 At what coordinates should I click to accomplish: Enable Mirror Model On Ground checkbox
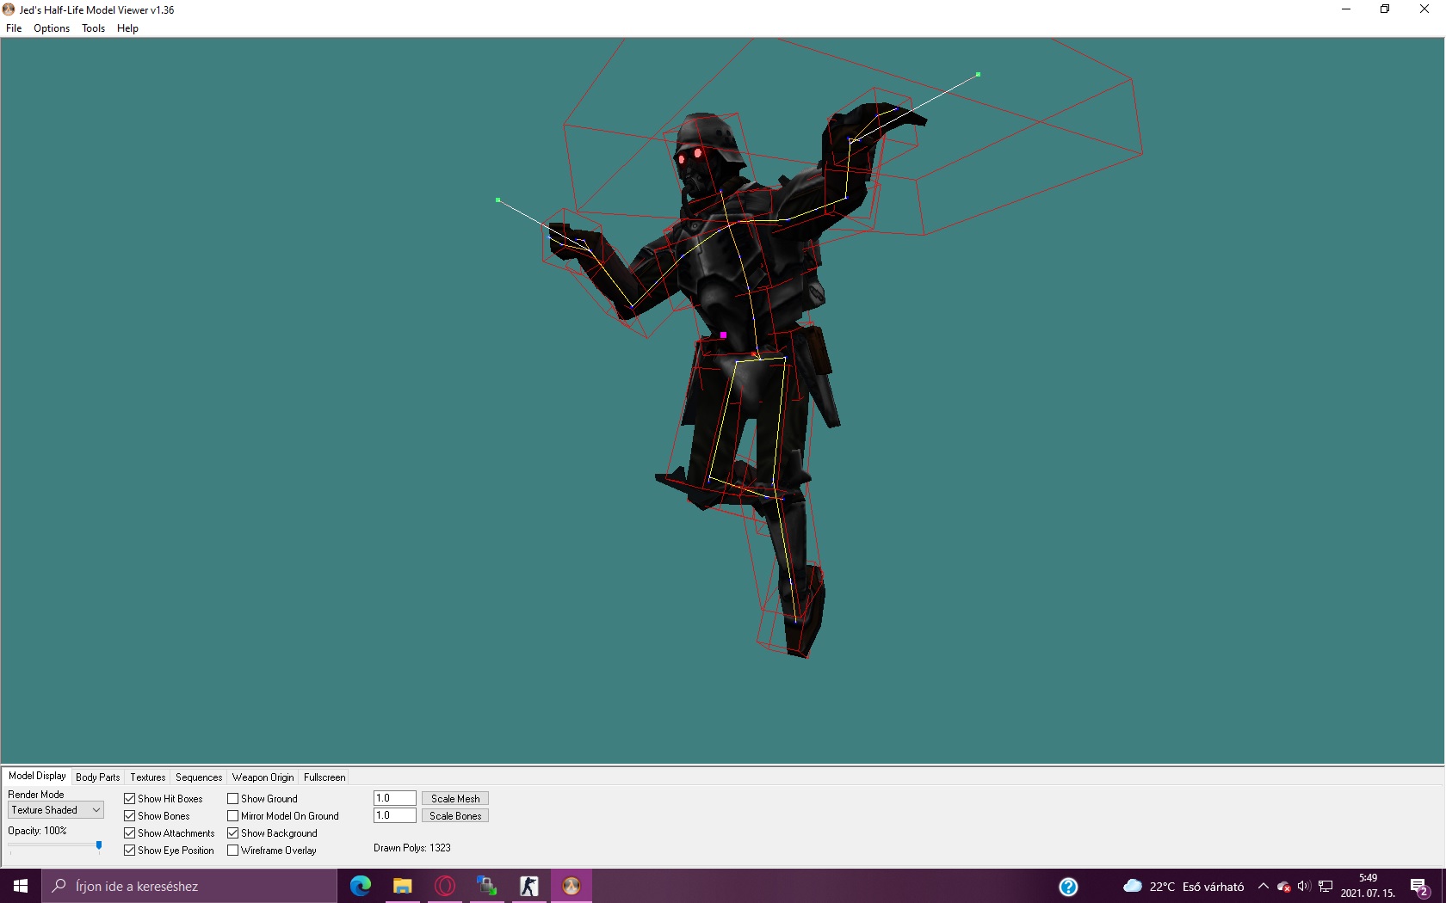233,816
